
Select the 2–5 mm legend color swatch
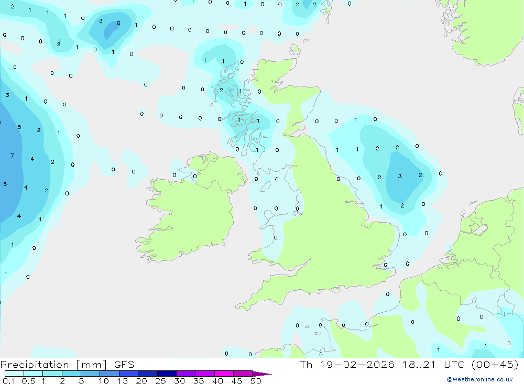click(71, 374)
